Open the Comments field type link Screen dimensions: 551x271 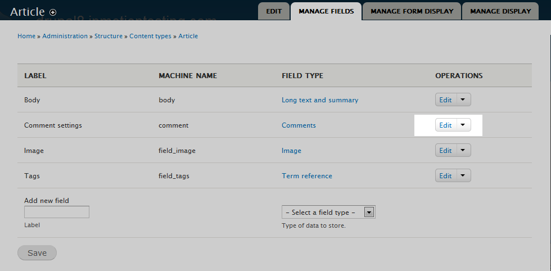click(x=299, y=125)
